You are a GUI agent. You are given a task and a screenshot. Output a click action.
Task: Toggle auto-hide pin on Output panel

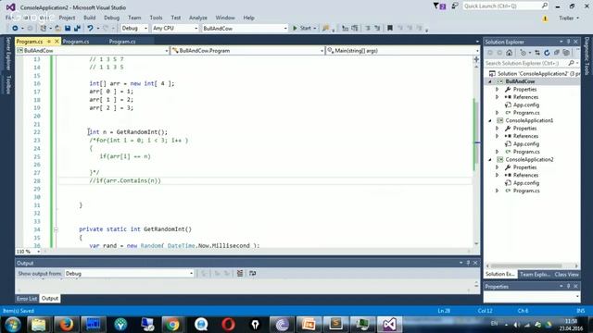(x=468, y=263)
